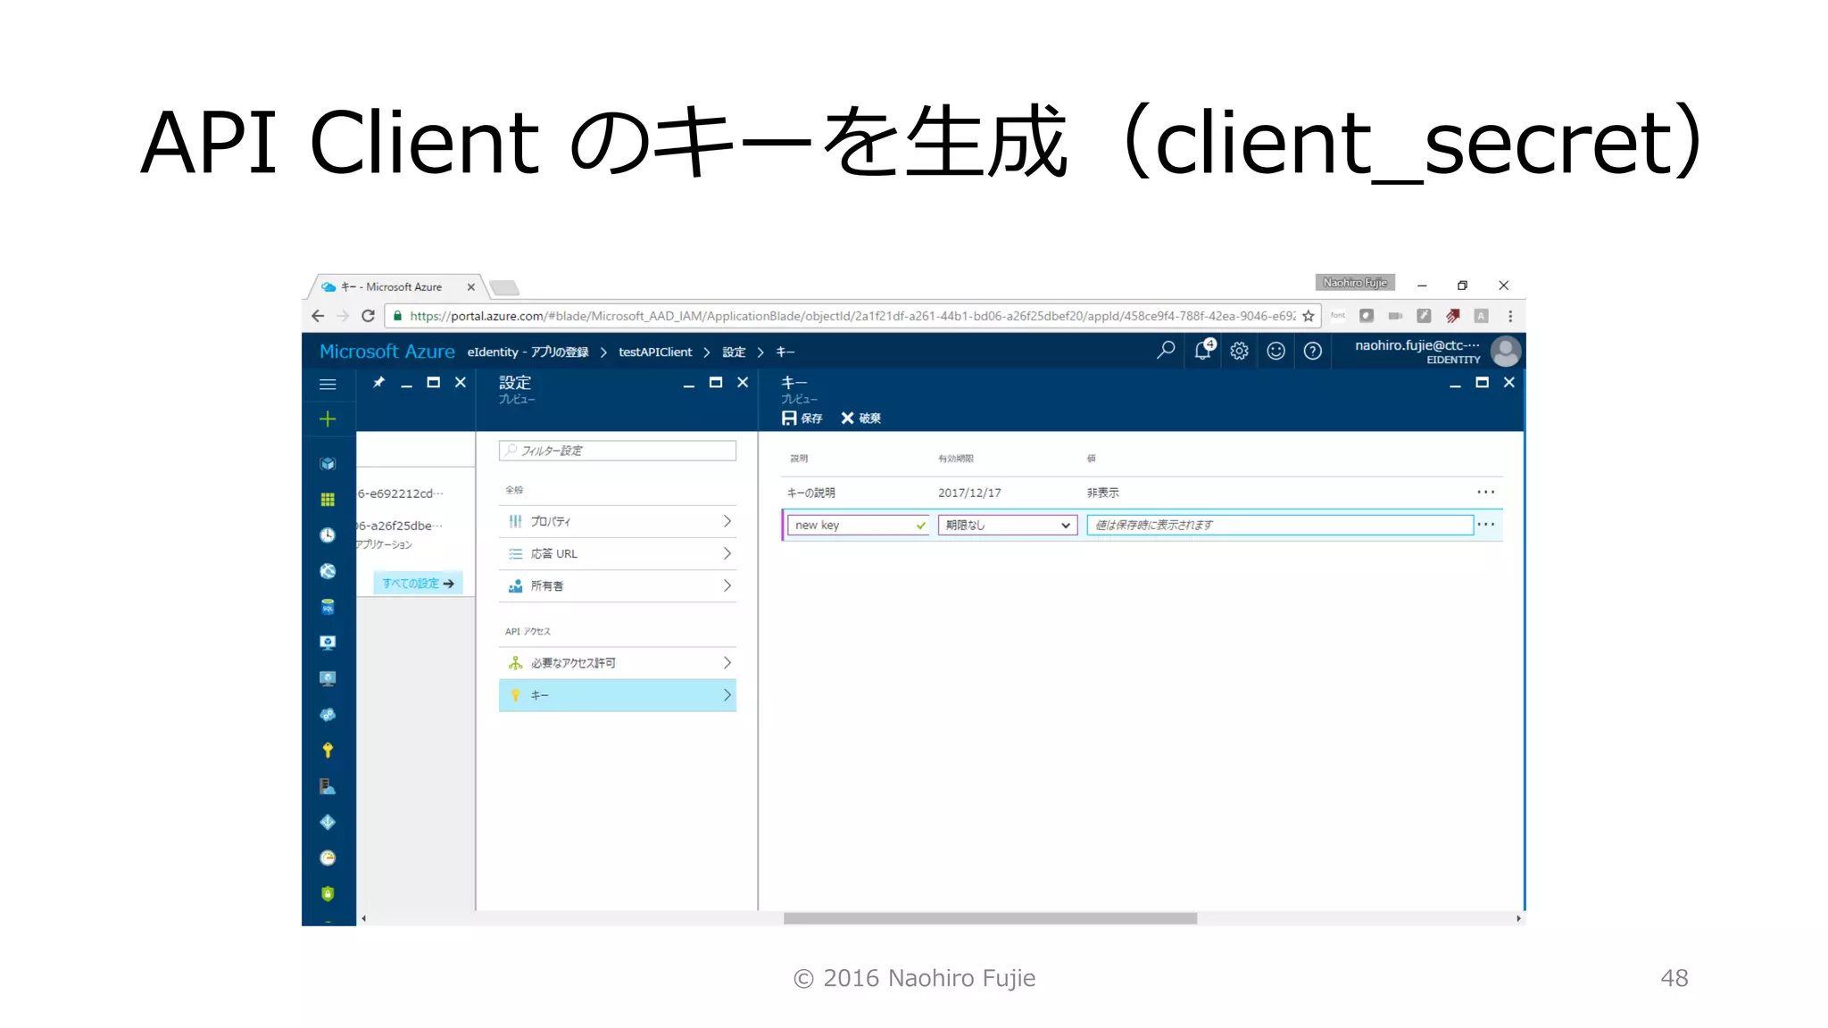Click the feedback smiley icon
Screen dimensions: 1828x1028
(1276, 351)
